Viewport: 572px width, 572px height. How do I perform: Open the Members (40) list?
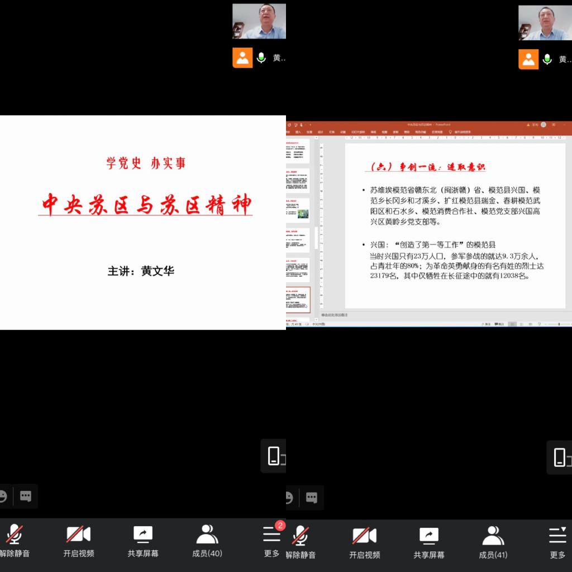tap(207, 541)
